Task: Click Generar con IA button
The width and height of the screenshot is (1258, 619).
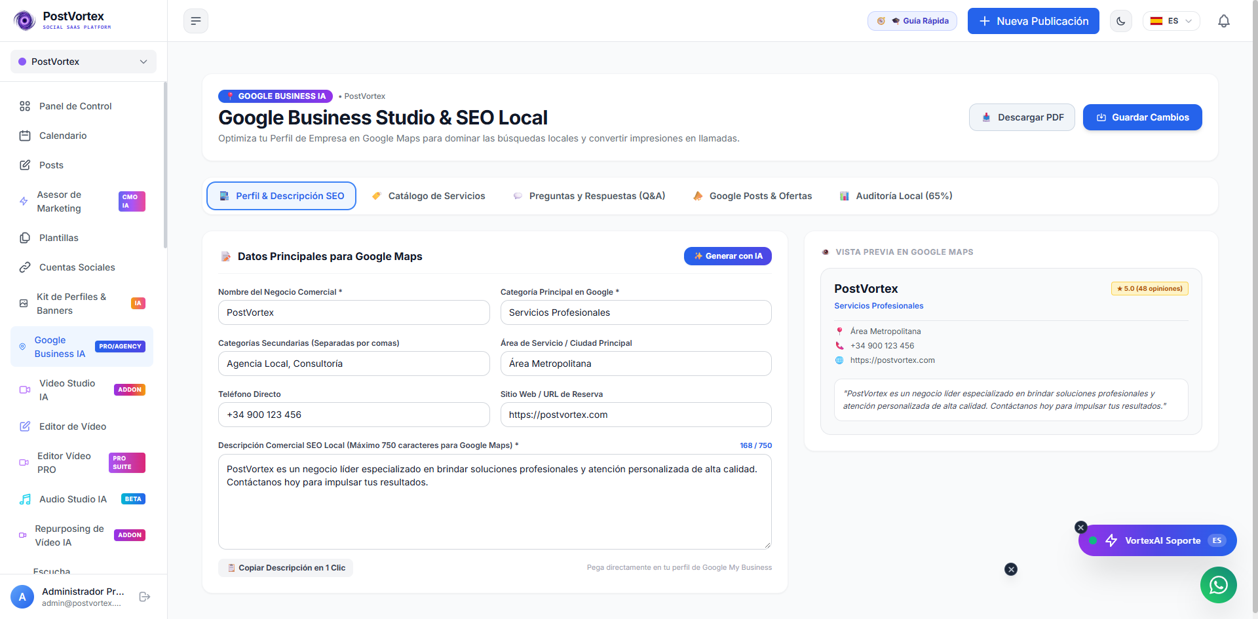Action: (728, 256)
